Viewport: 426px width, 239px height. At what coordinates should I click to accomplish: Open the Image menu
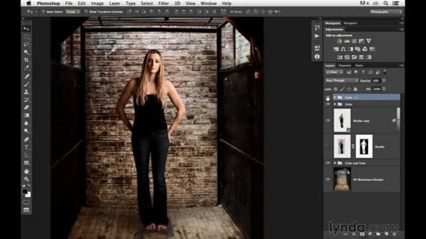[x=97, y=3]
